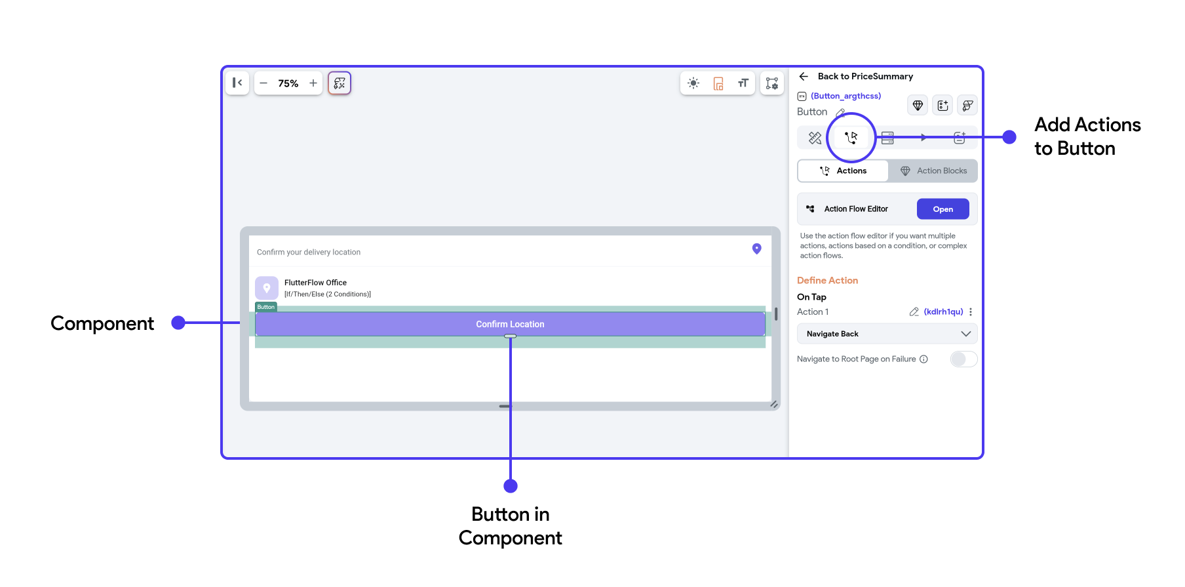Open the Backend Query tab with database icon
This screenshot has height=587, width=1185.
887,138
